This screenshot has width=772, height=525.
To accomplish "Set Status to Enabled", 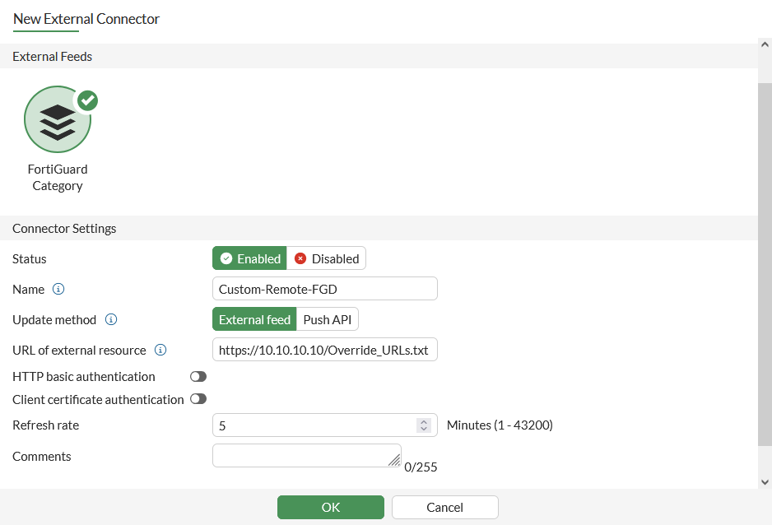I will click(x=249, y=258).
